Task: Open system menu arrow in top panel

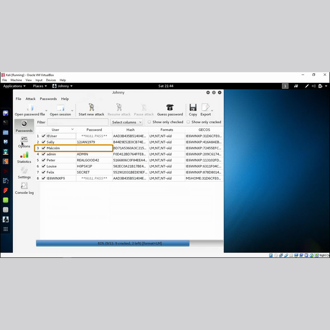Action: click(326, 86)
